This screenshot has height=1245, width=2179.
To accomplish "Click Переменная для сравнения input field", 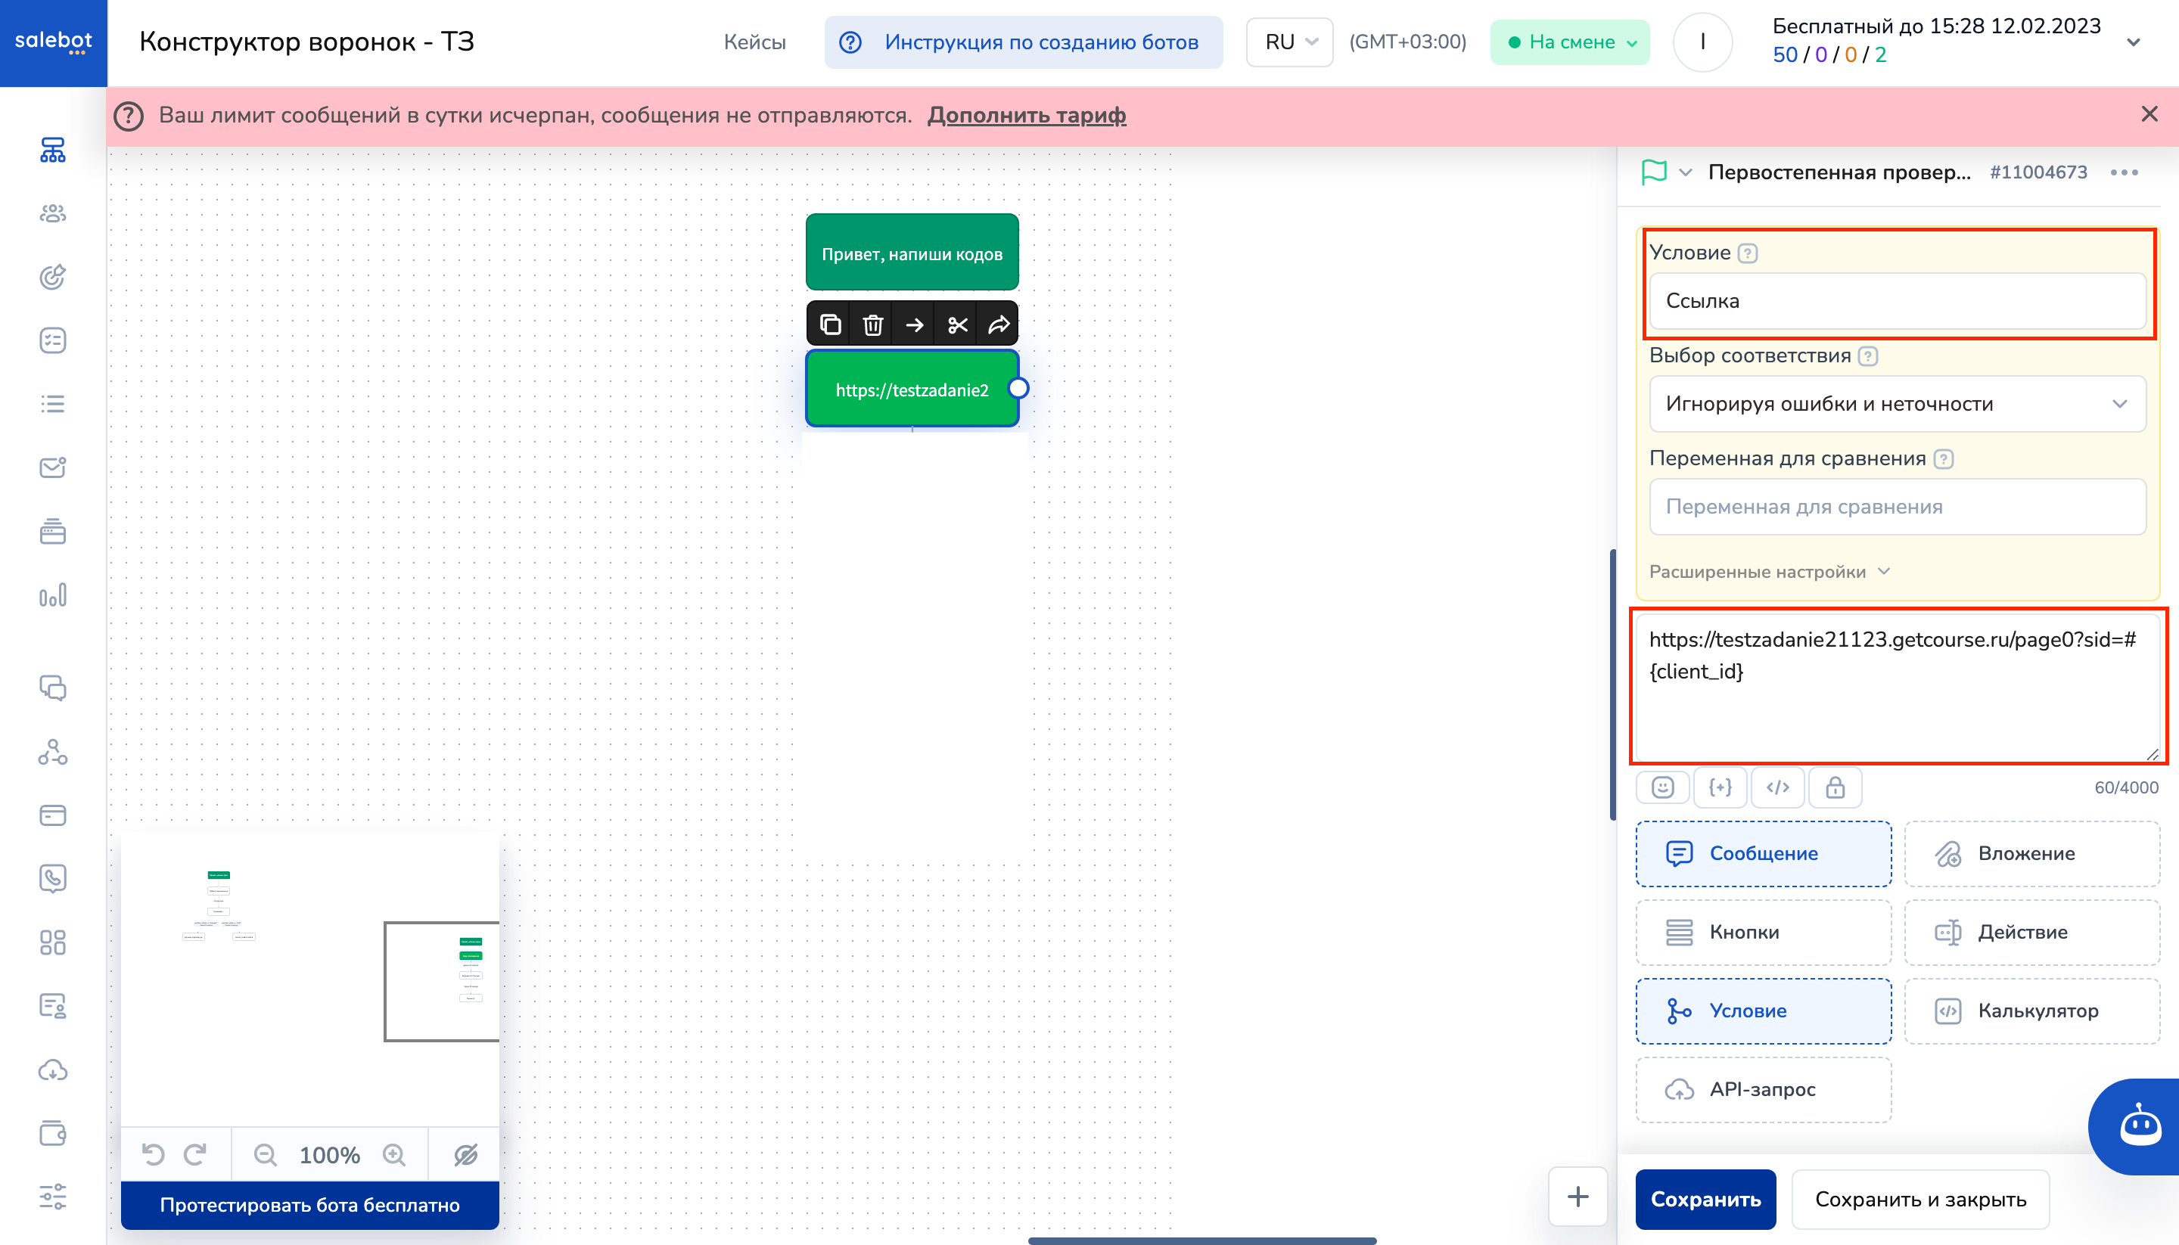I will tap(1897, 506).
